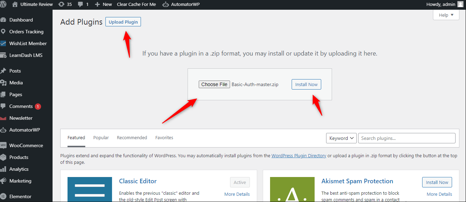The image size is (466, 202).
Task: Expand the Help panel dropdown
Action: [446, 15]
